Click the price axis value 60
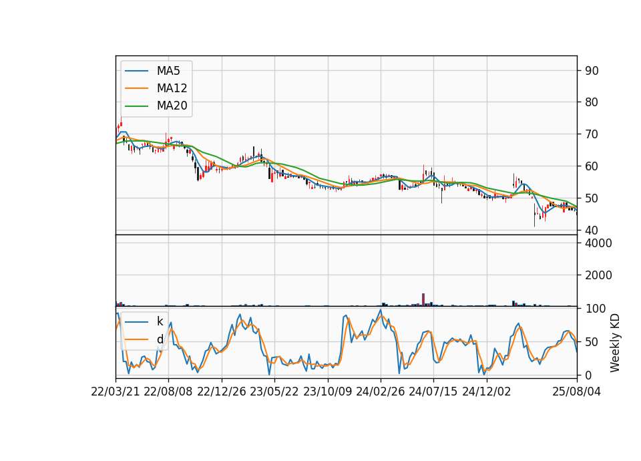The image size is (641, 461). click(x=592, y=166)
